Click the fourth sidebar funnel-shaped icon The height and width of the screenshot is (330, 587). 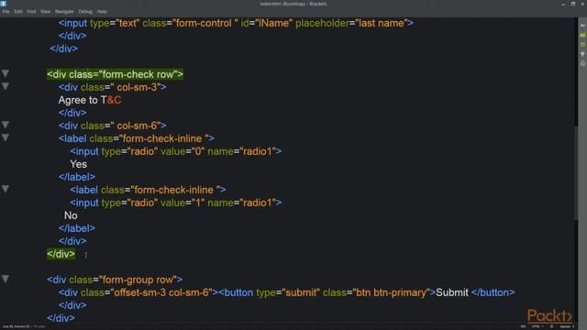point(582,54)
